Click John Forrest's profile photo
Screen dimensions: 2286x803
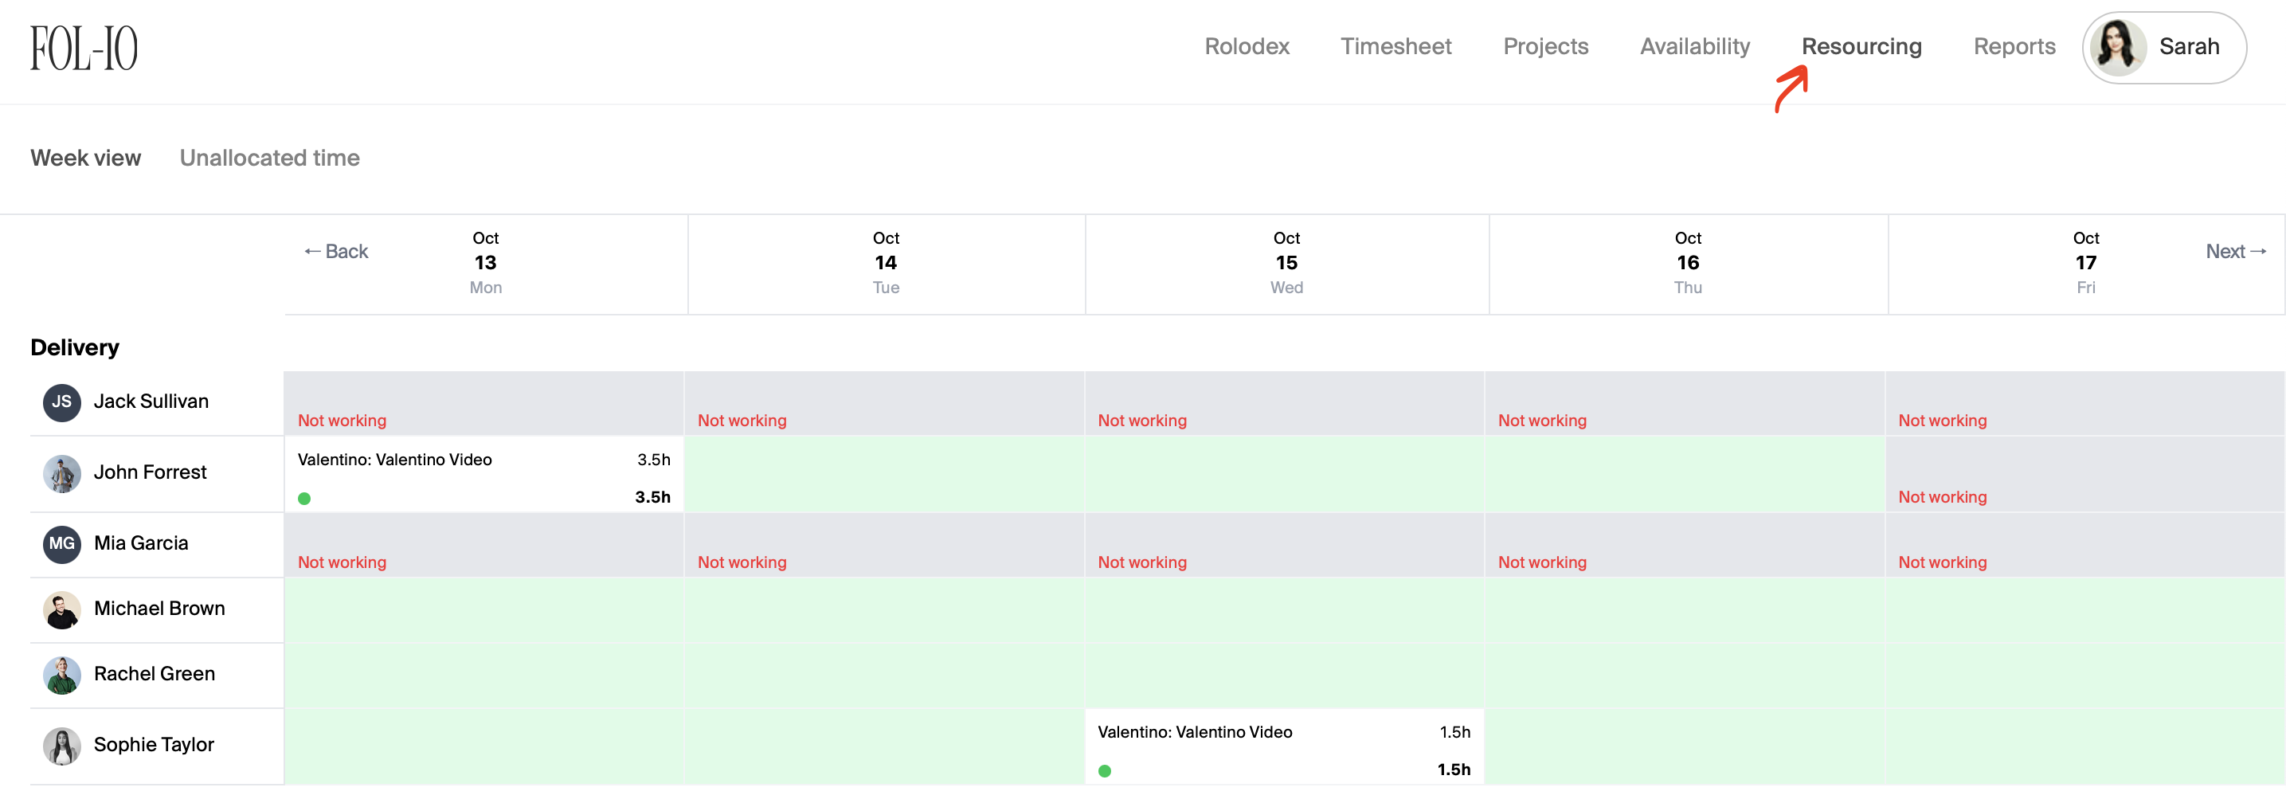coord(62,474)
